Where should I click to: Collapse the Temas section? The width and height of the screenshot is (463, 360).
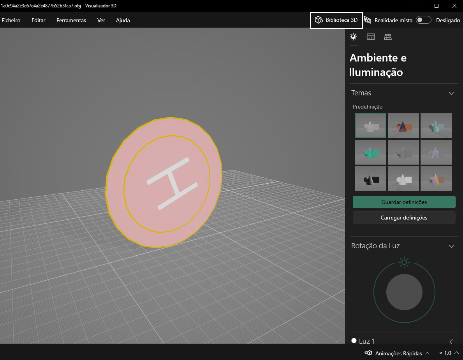coord(452,93)
